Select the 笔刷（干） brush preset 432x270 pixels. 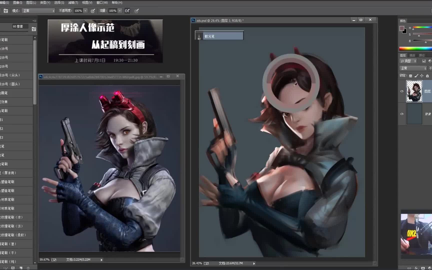[x=16, y=253]
